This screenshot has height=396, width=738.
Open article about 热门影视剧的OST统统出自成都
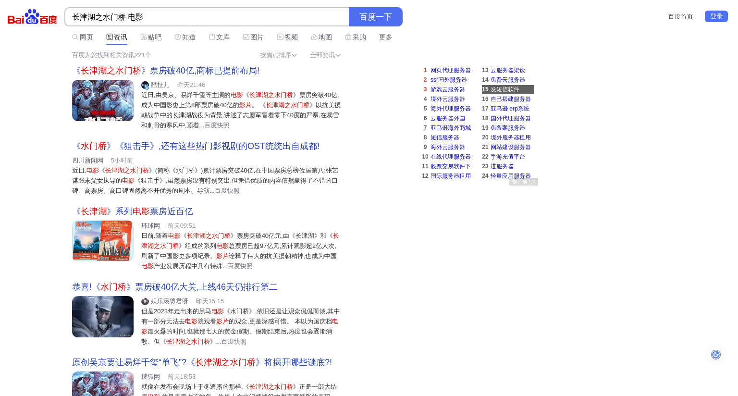click(196, 146)
